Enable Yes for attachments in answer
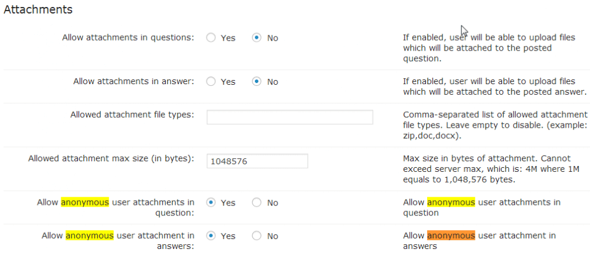 point(211,82)
